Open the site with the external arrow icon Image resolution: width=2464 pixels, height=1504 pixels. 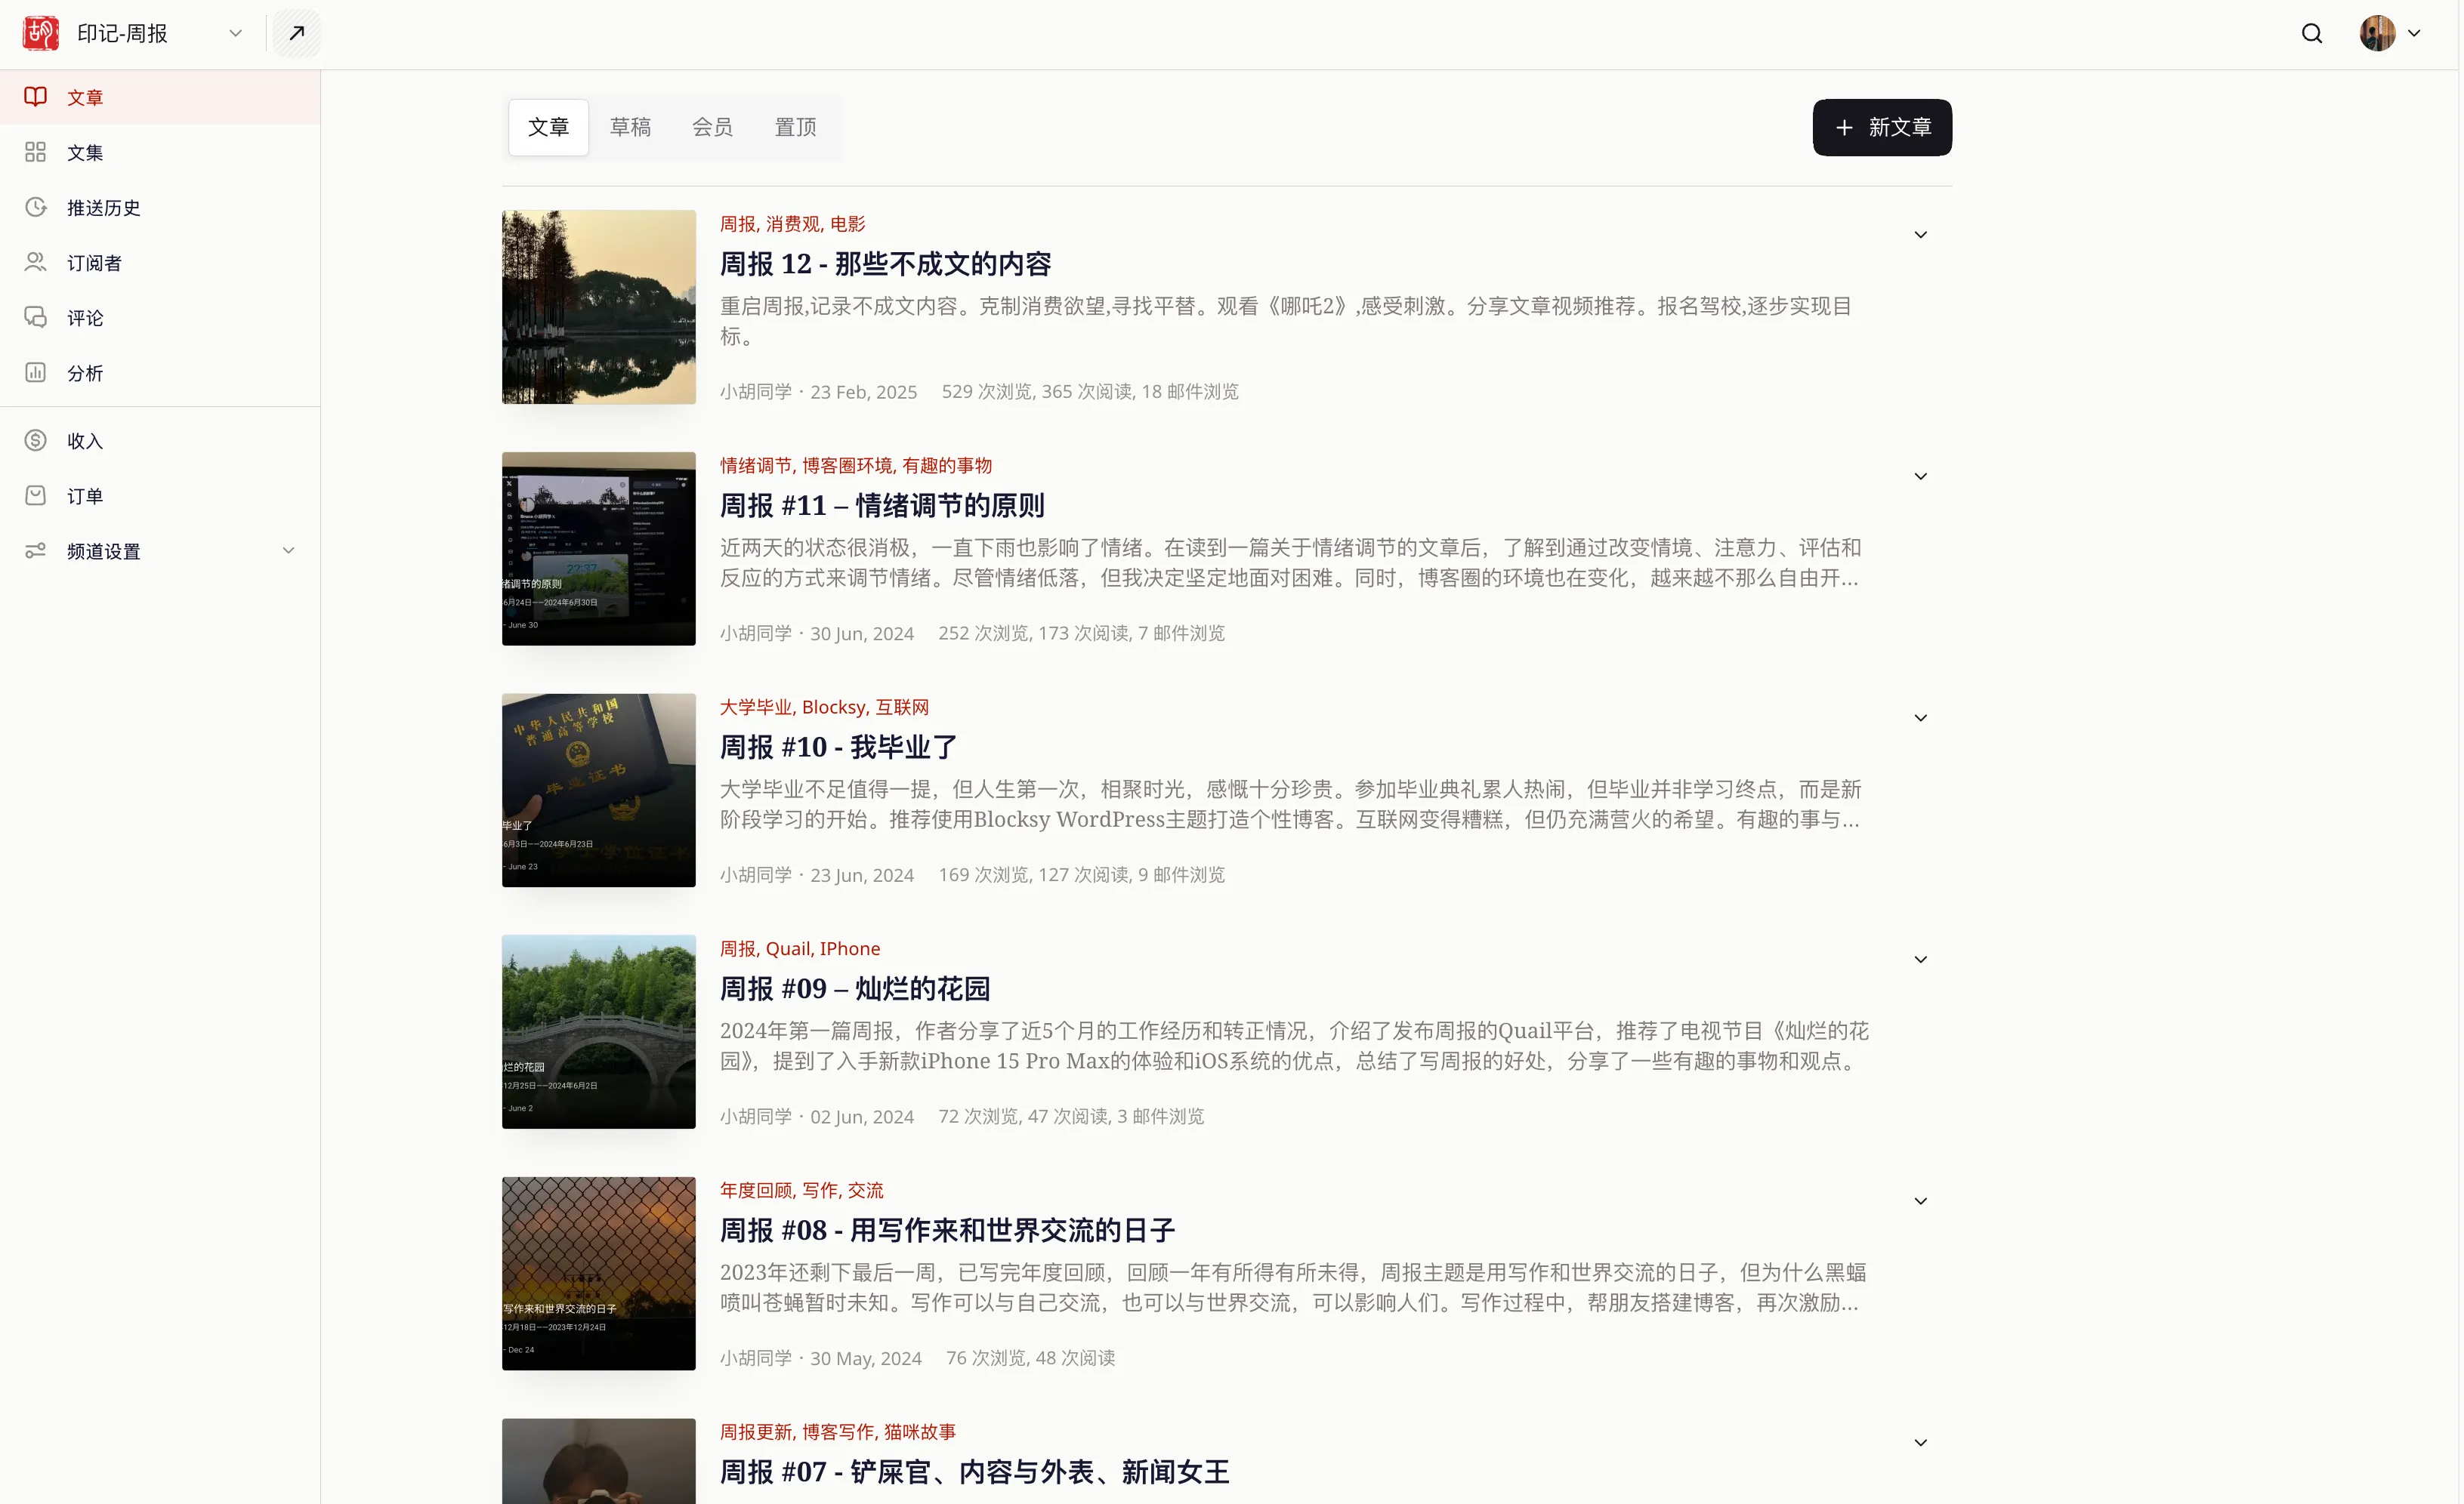297,33
